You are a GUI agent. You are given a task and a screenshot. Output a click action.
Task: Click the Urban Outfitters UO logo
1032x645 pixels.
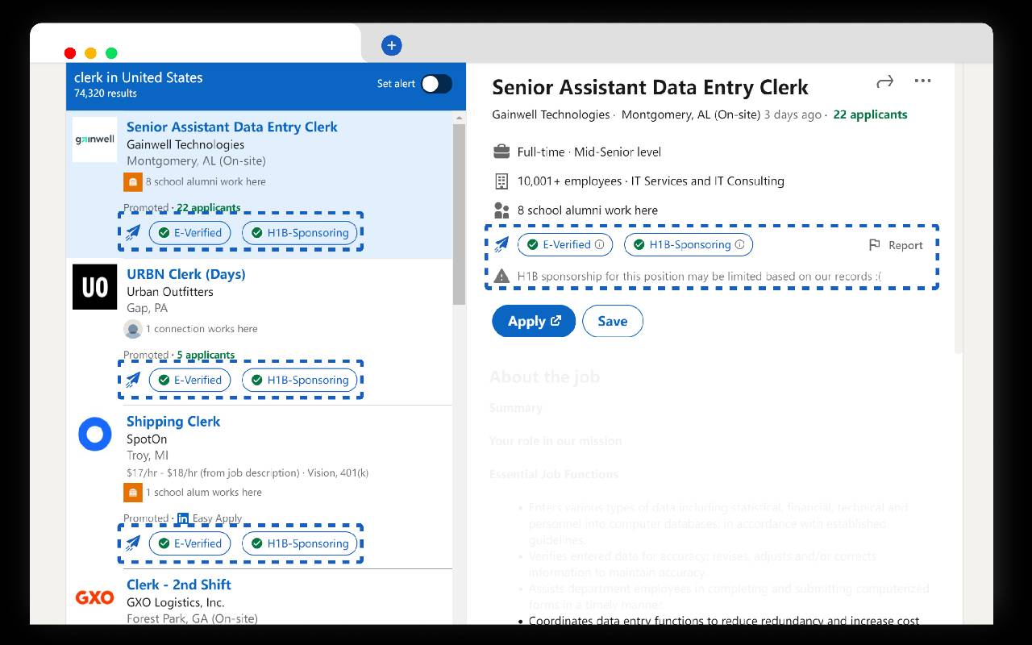coord(94,287)
